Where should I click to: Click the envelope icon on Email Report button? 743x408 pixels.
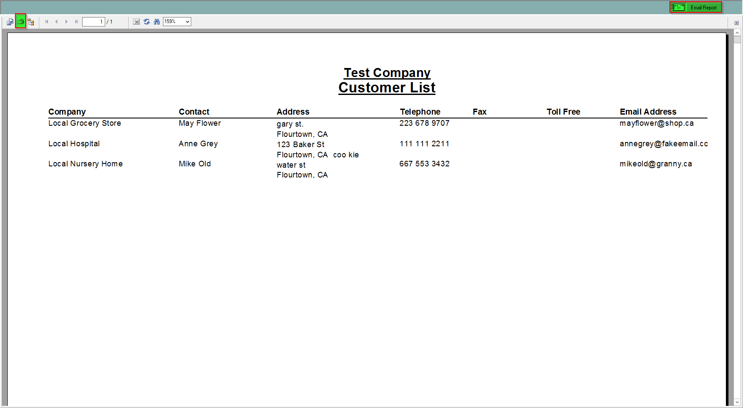click(x=678, y=7)
